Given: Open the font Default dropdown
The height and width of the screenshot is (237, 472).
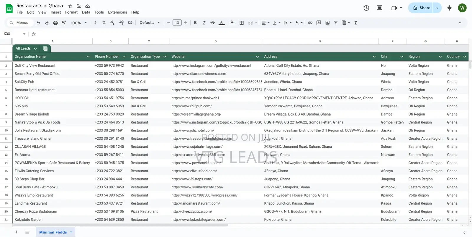Looking at the screenshot, I should (150, 23).
